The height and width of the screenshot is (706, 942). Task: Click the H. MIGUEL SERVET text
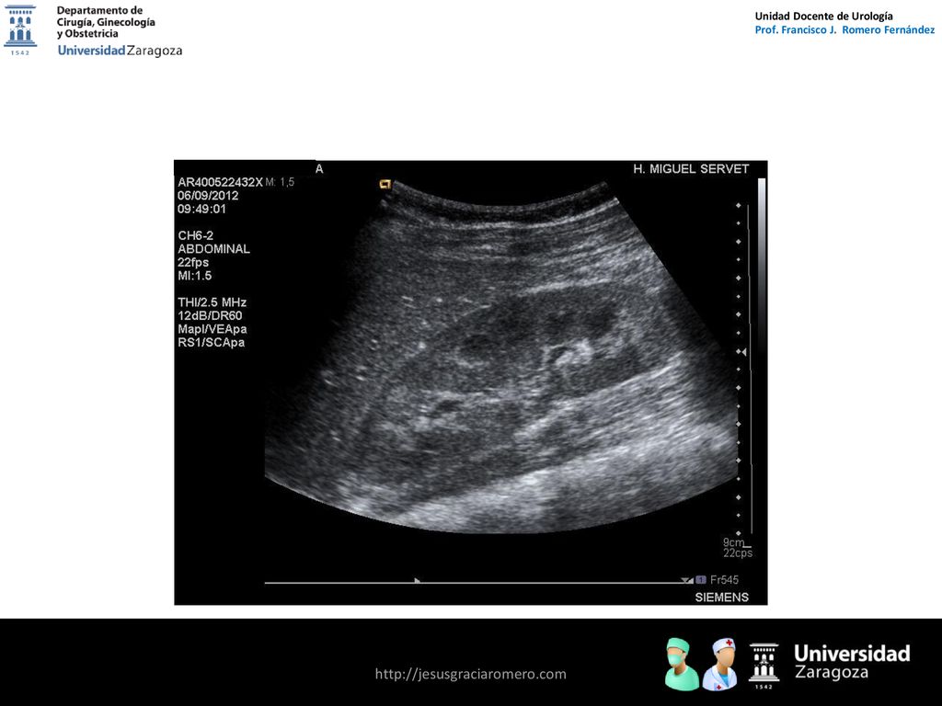(691, 169)
